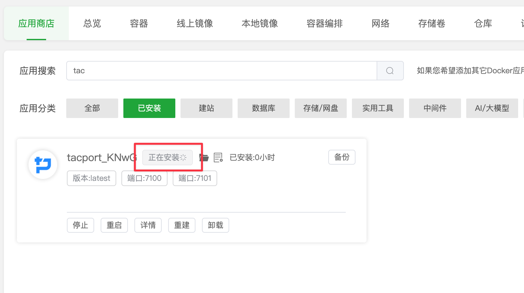
Task: Focus the 应用搜索 input field
Action: point(222,71)
